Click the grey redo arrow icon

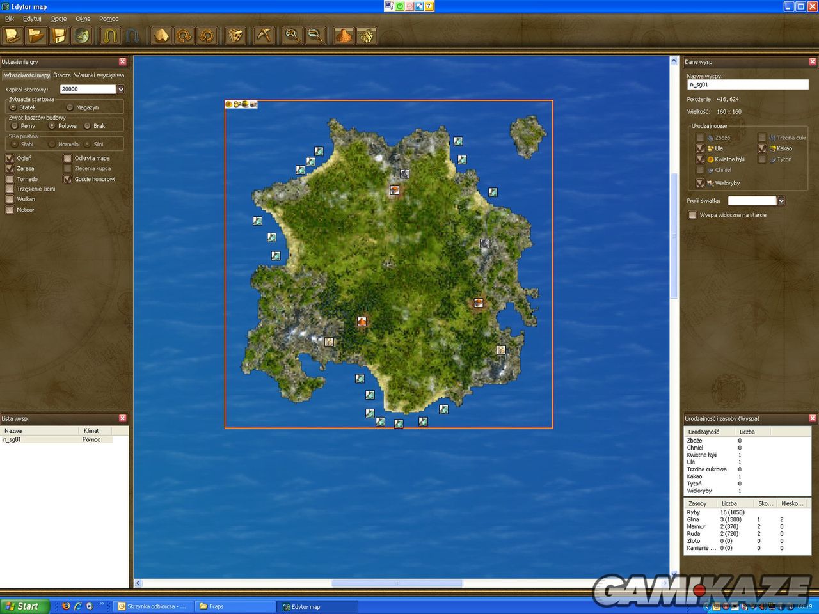tap(132, 35)
